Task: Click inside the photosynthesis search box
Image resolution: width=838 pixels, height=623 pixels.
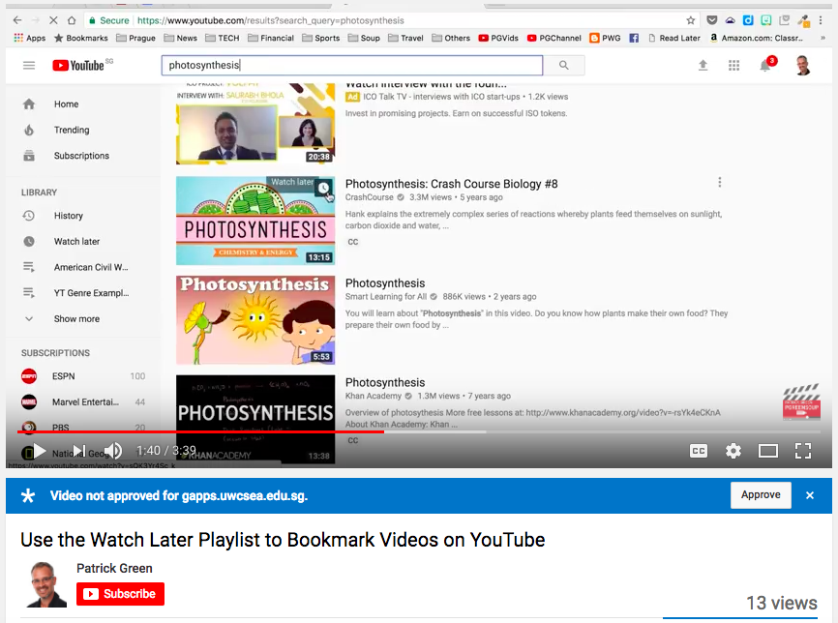Action: pyautogui.click(x=351, y=65)
